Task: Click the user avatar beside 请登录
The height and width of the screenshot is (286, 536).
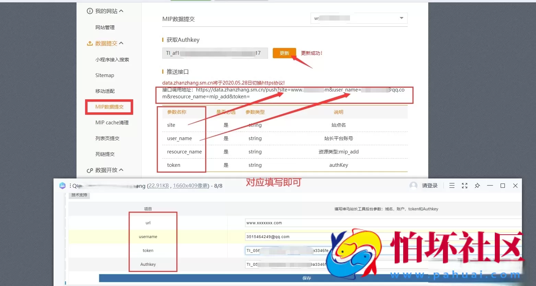Action: click(x=413, y=185)
